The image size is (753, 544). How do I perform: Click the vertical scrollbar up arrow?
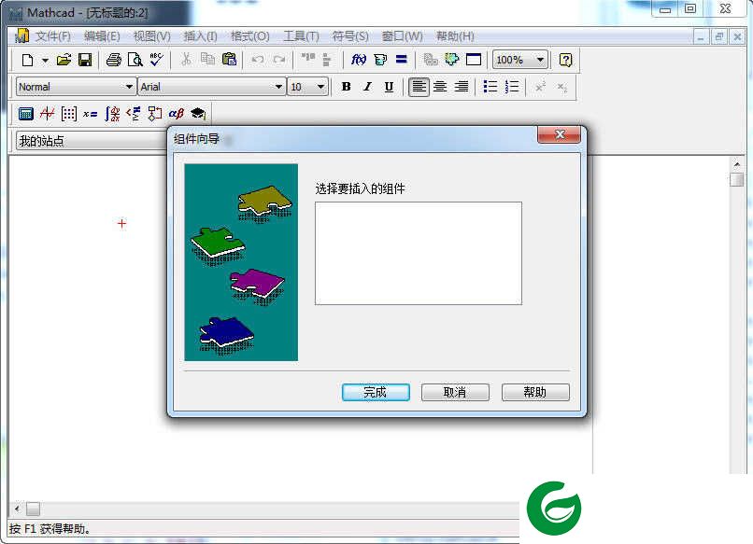point(737,164)
